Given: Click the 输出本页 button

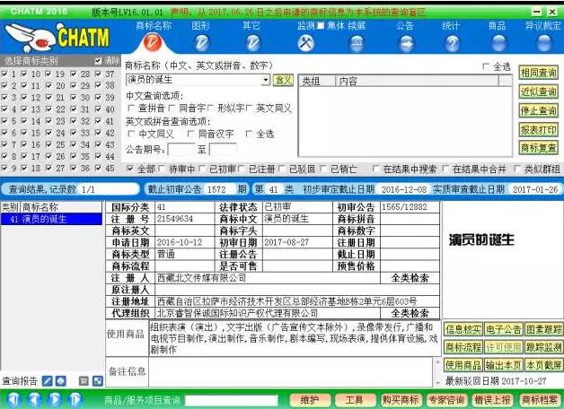Looking at the screenshot, I should click(x=503, y=365).
